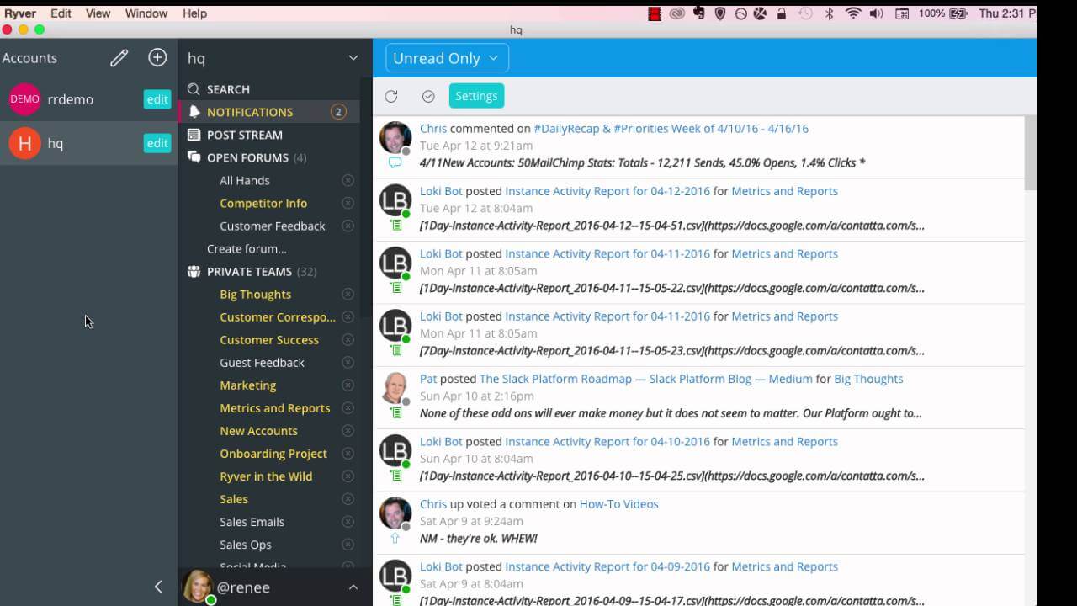Open the Help menu
Image resolution: width=1077 pixels, height=606 pixels.
coord(194,13)
